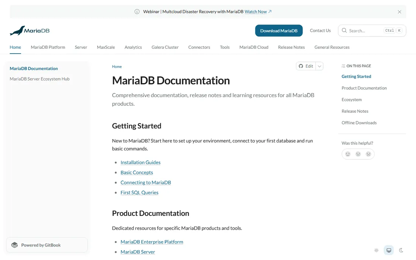Click the Edit button
This screenshot has height=260, width=416.
pyautogui.click(x=306, y=66)
